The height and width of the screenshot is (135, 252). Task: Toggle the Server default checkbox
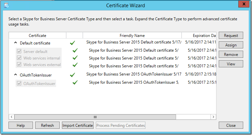click(19, 52)
